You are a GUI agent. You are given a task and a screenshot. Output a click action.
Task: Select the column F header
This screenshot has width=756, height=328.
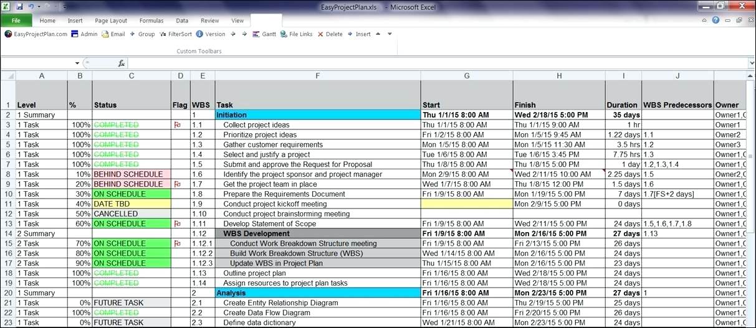coord(317,76)
